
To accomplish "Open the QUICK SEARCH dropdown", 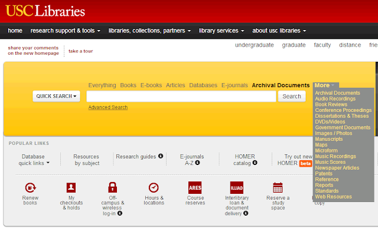I will [x=57, y=96].
